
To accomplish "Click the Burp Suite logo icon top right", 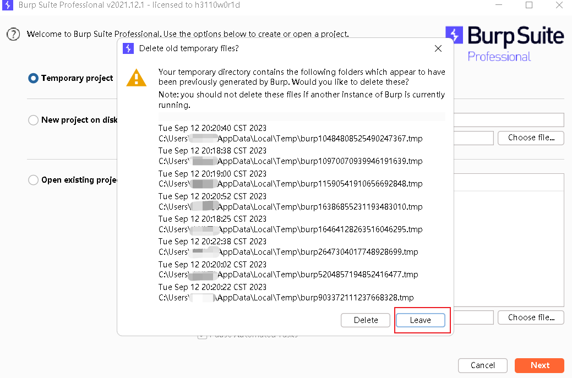I will click(x=454, y=35).
